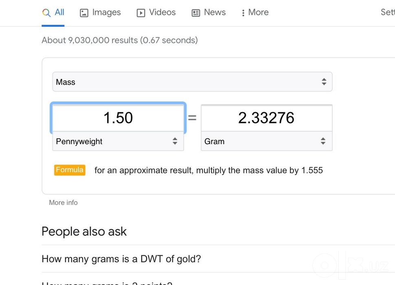The width and height of the screenshot is (395, 285).
Task: Open the News tab
Action: 208,13
